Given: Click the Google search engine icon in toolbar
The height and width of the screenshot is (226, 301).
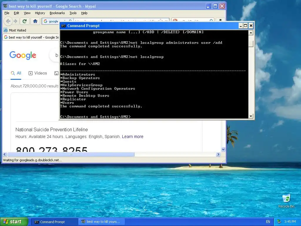Looking at the screenshot, I should point(46,21).
